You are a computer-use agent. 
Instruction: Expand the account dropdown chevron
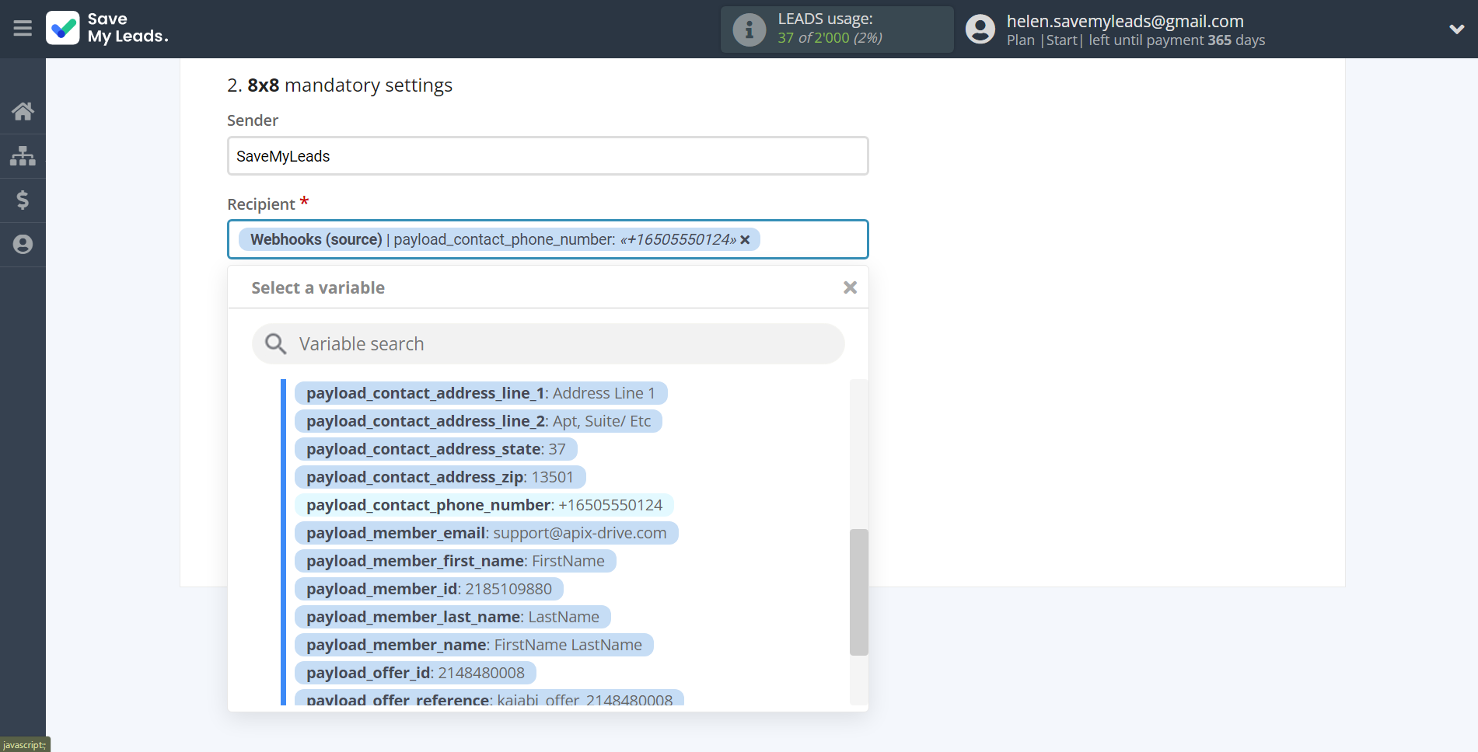(1456, 30)
